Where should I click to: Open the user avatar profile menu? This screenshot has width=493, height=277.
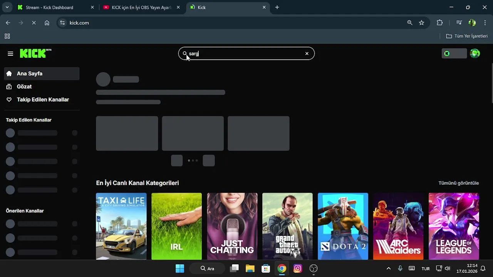475,53
